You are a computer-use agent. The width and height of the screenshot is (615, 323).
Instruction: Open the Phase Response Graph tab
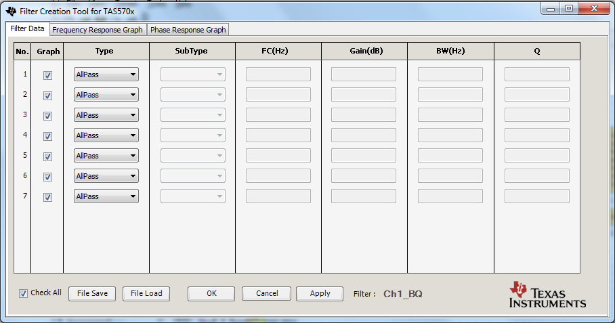pos(188,30)
